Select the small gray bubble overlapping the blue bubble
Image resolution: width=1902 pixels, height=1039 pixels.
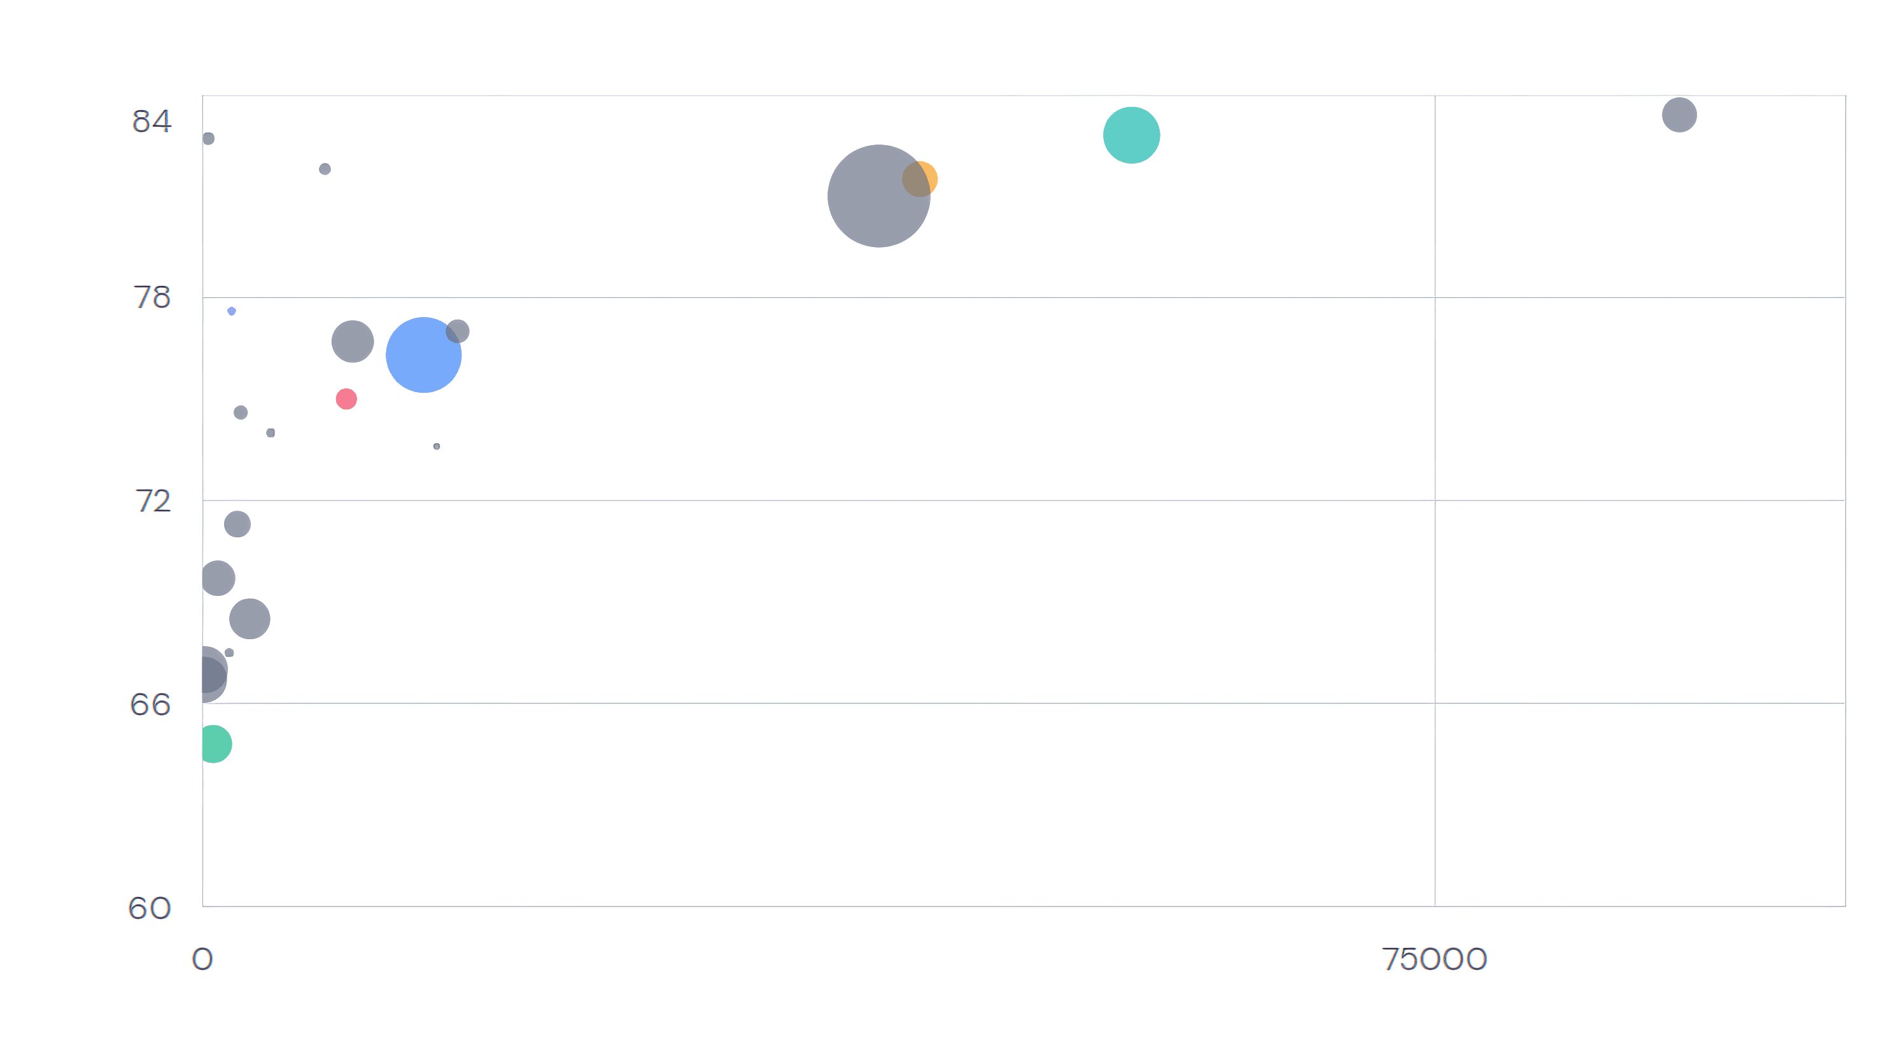[x=458, y=330]
